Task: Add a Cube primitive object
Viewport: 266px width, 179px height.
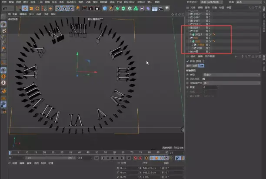Action: tap(105, 8)
